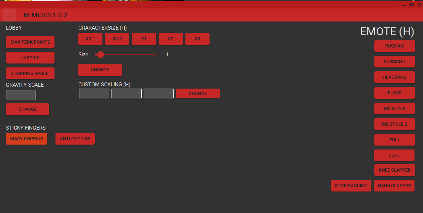The width and height of the screenshot is (423, 213).
Task: Use the PULL emote
Action: click(x=395, y=140)
